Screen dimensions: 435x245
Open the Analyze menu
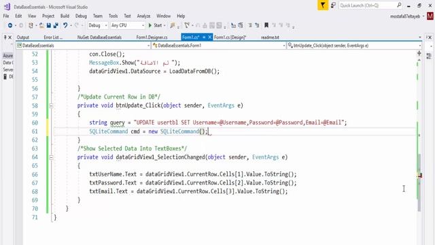[x=143, y=16]
